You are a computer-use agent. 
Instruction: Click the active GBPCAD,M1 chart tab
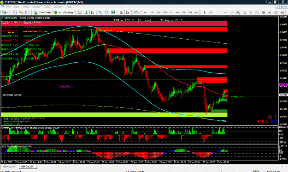coord(28,166)
